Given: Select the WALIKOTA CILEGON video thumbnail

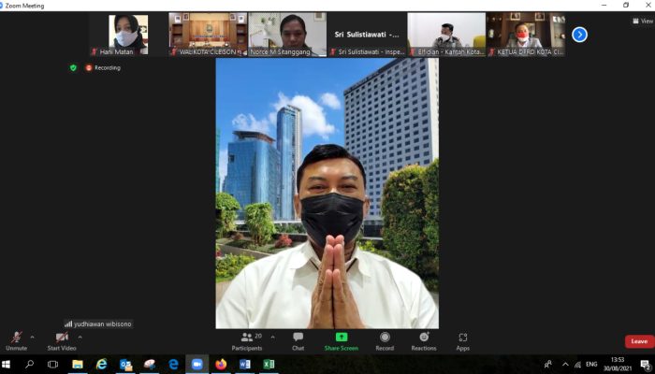Looking at the screenshot, I should click(208, 34).
